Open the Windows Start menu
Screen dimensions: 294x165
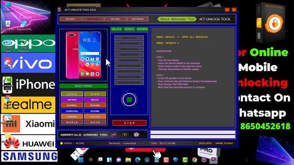(81, 160)
